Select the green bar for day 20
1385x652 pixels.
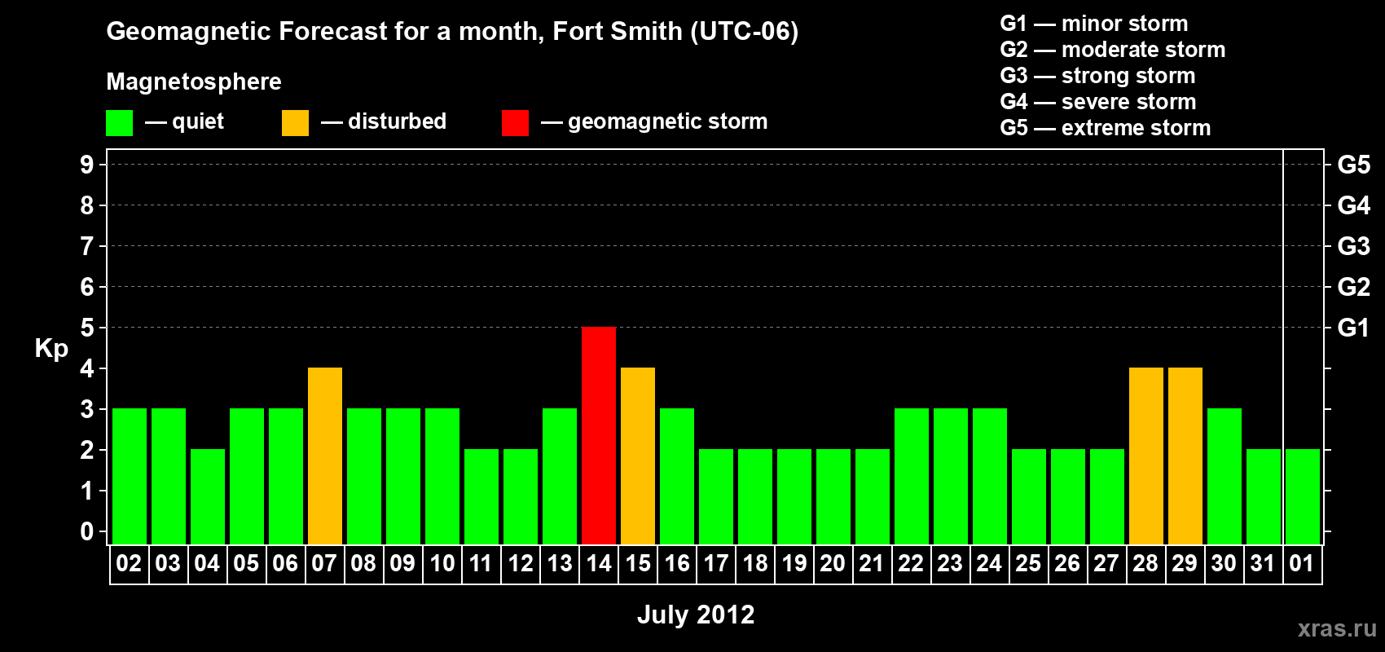[833, 496]
